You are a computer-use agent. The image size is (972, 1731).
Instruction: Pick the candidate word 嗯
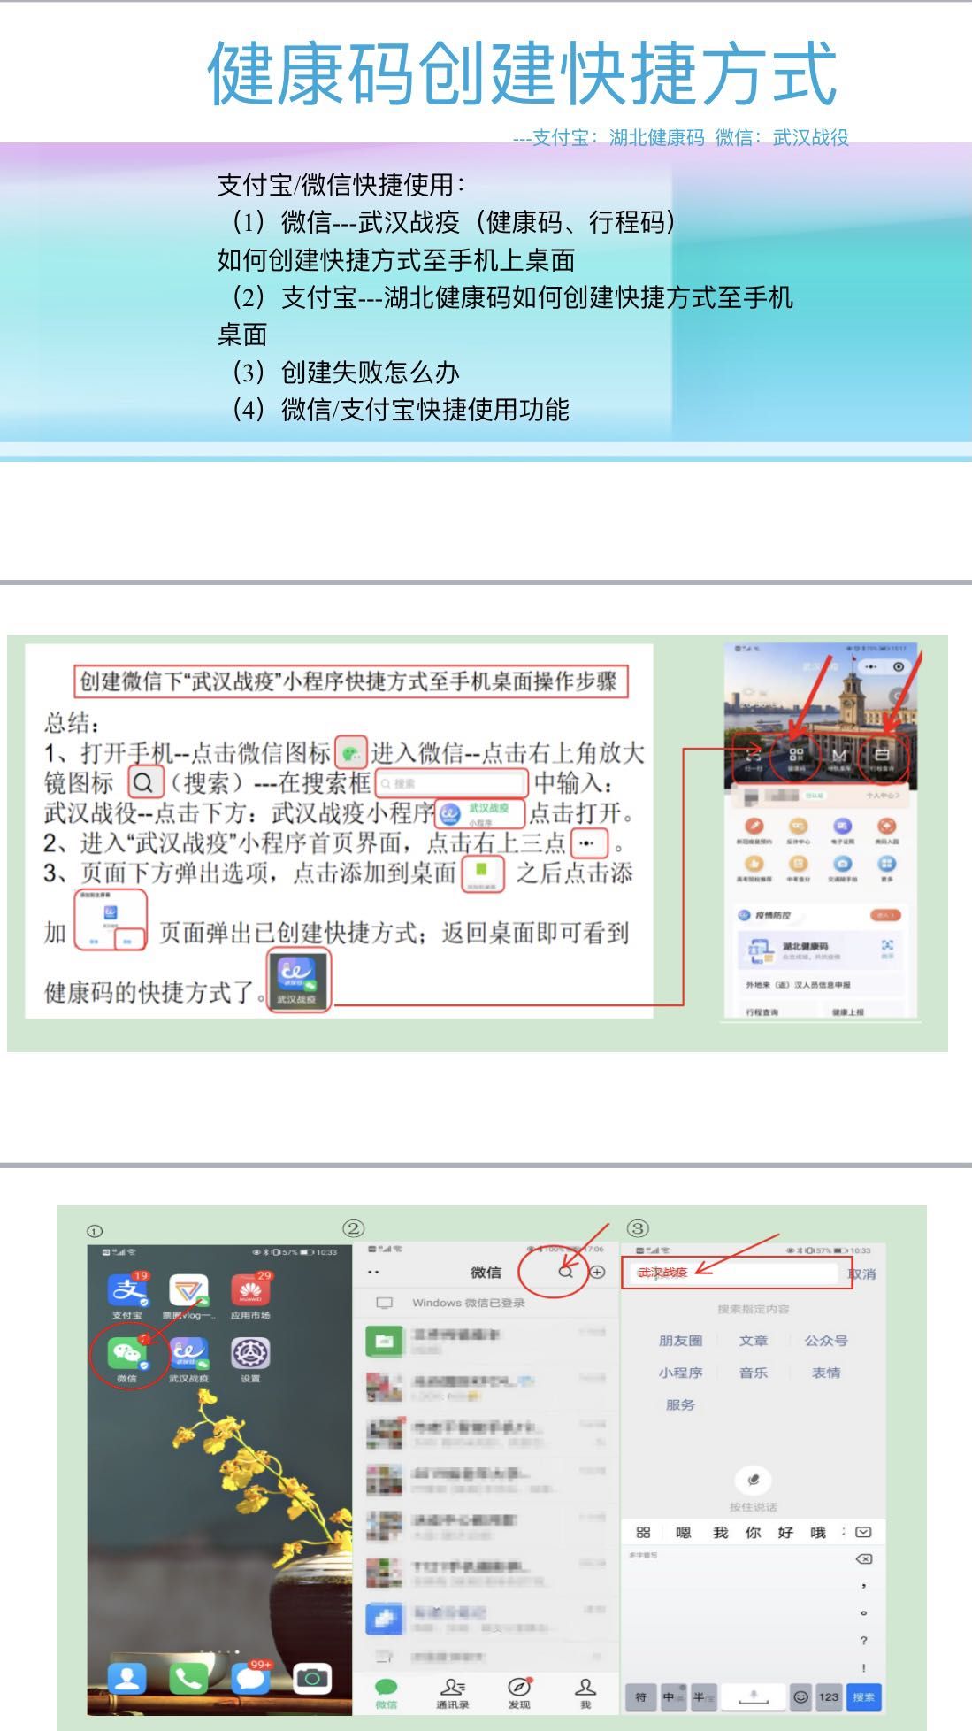[x=684, y=1533]
